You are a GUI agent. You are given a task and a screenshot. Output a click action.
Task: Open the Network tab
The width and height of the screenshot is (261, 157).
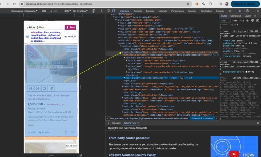163,11
